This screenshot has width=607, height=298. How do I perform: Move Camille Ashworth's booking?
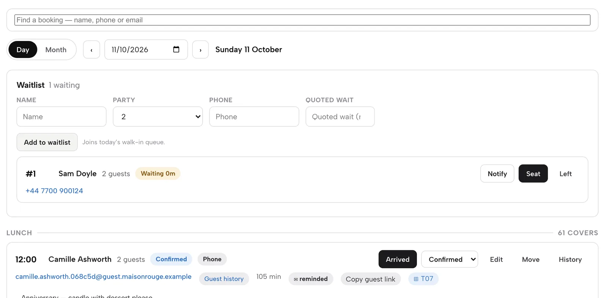coord(531,259)
